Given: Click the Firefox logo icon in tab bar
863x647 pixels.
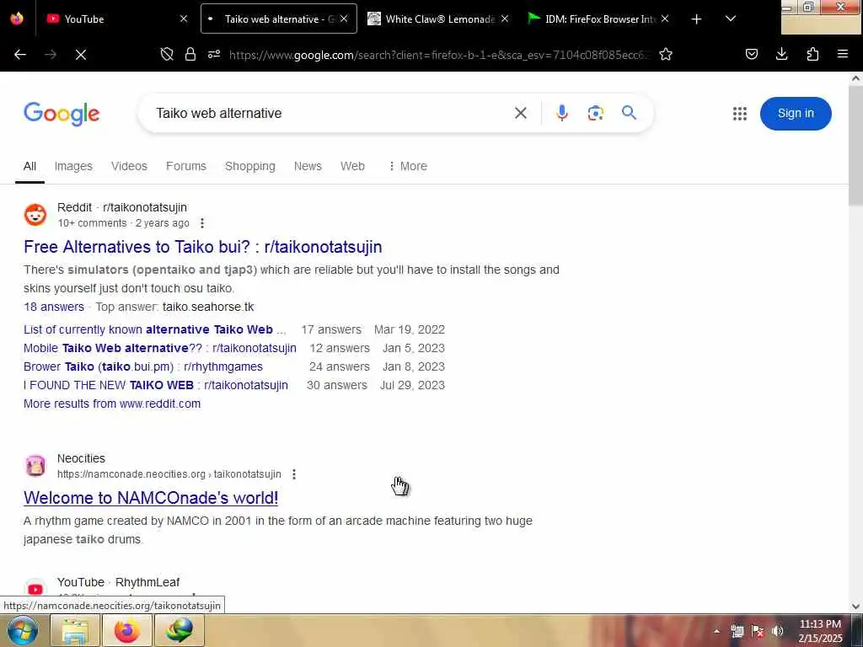Looking at the screenshot, I should coord(17,19).
